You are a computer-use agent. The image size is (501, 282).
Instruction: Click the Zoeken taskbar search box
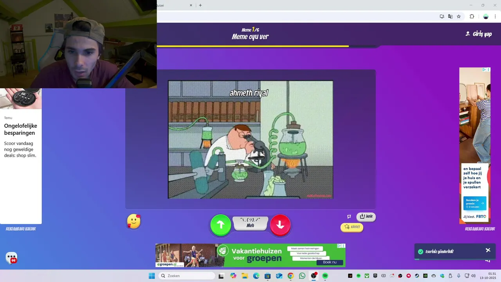click(x=187, y=276)
